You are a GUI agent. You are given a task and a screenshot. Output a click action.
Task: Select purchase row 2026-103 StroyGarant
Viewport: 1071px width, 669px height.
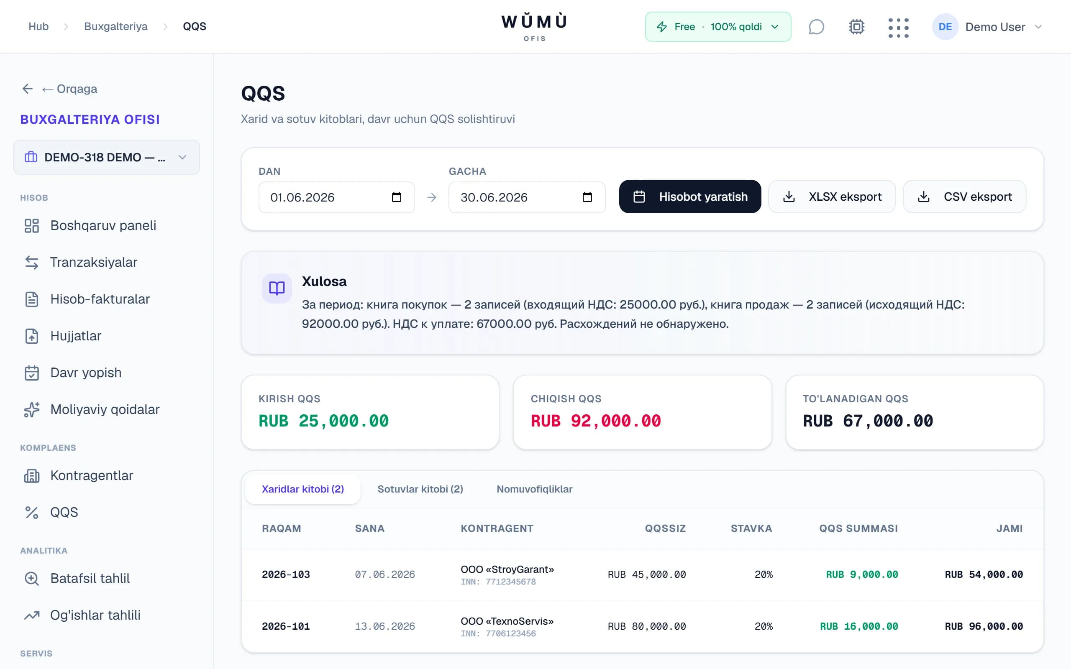click(642, 575)
